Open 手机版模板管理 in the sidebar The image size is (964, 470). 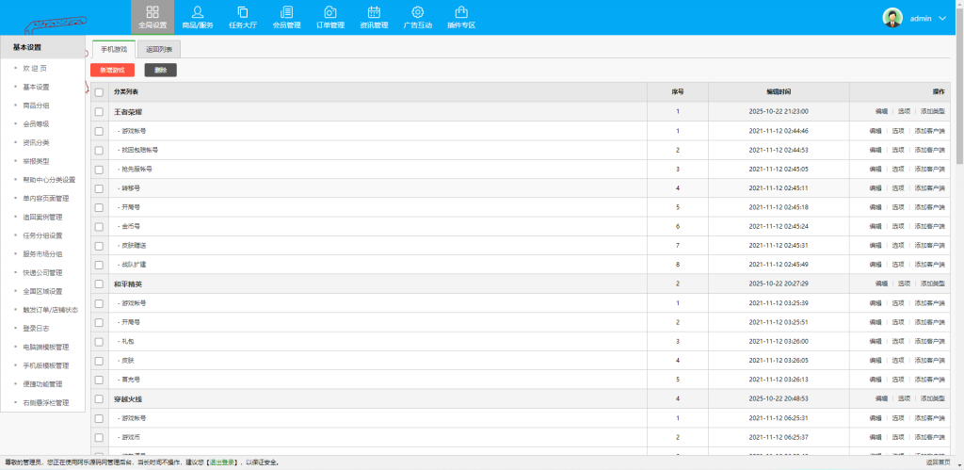click(x=46, y=365)
